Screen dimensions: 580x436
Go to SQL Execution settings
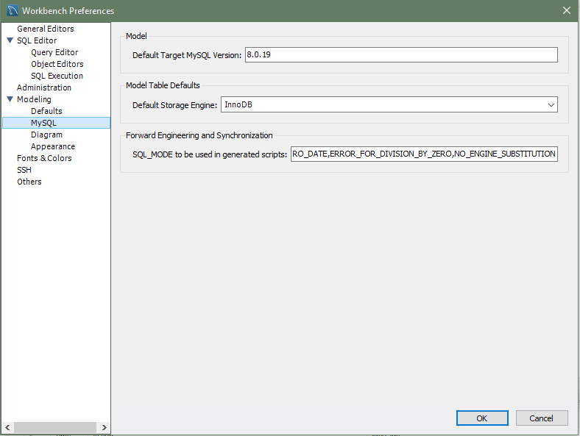click(57, 76)
